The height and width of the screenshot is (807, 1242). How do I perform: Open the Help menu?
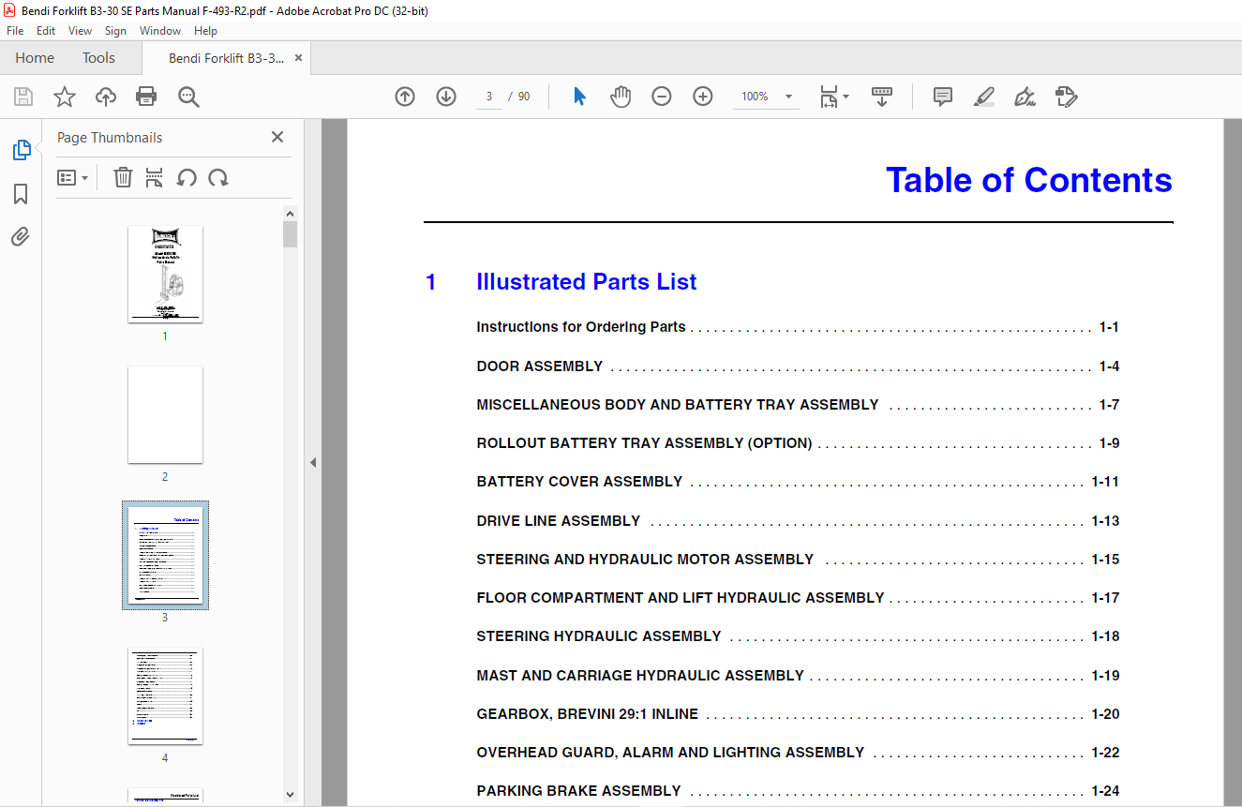[x=206, y=31]
